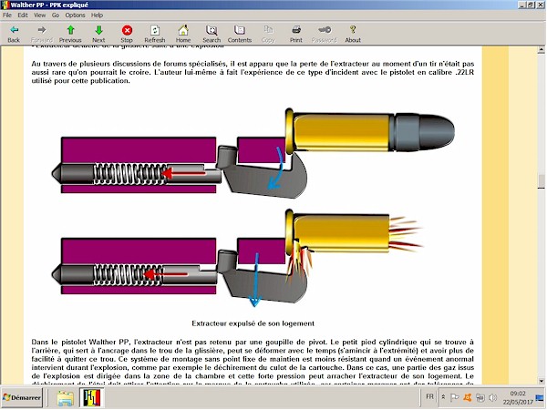
Task: Open the Edit menu
Action: pos(23,15)
